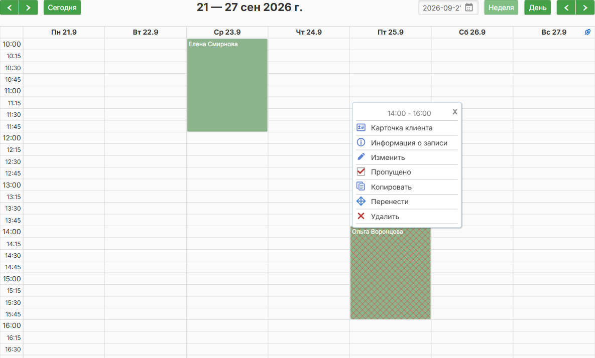Click the move arrows icon next to Перенести
The image size is (595, 358).
[361, 201]
